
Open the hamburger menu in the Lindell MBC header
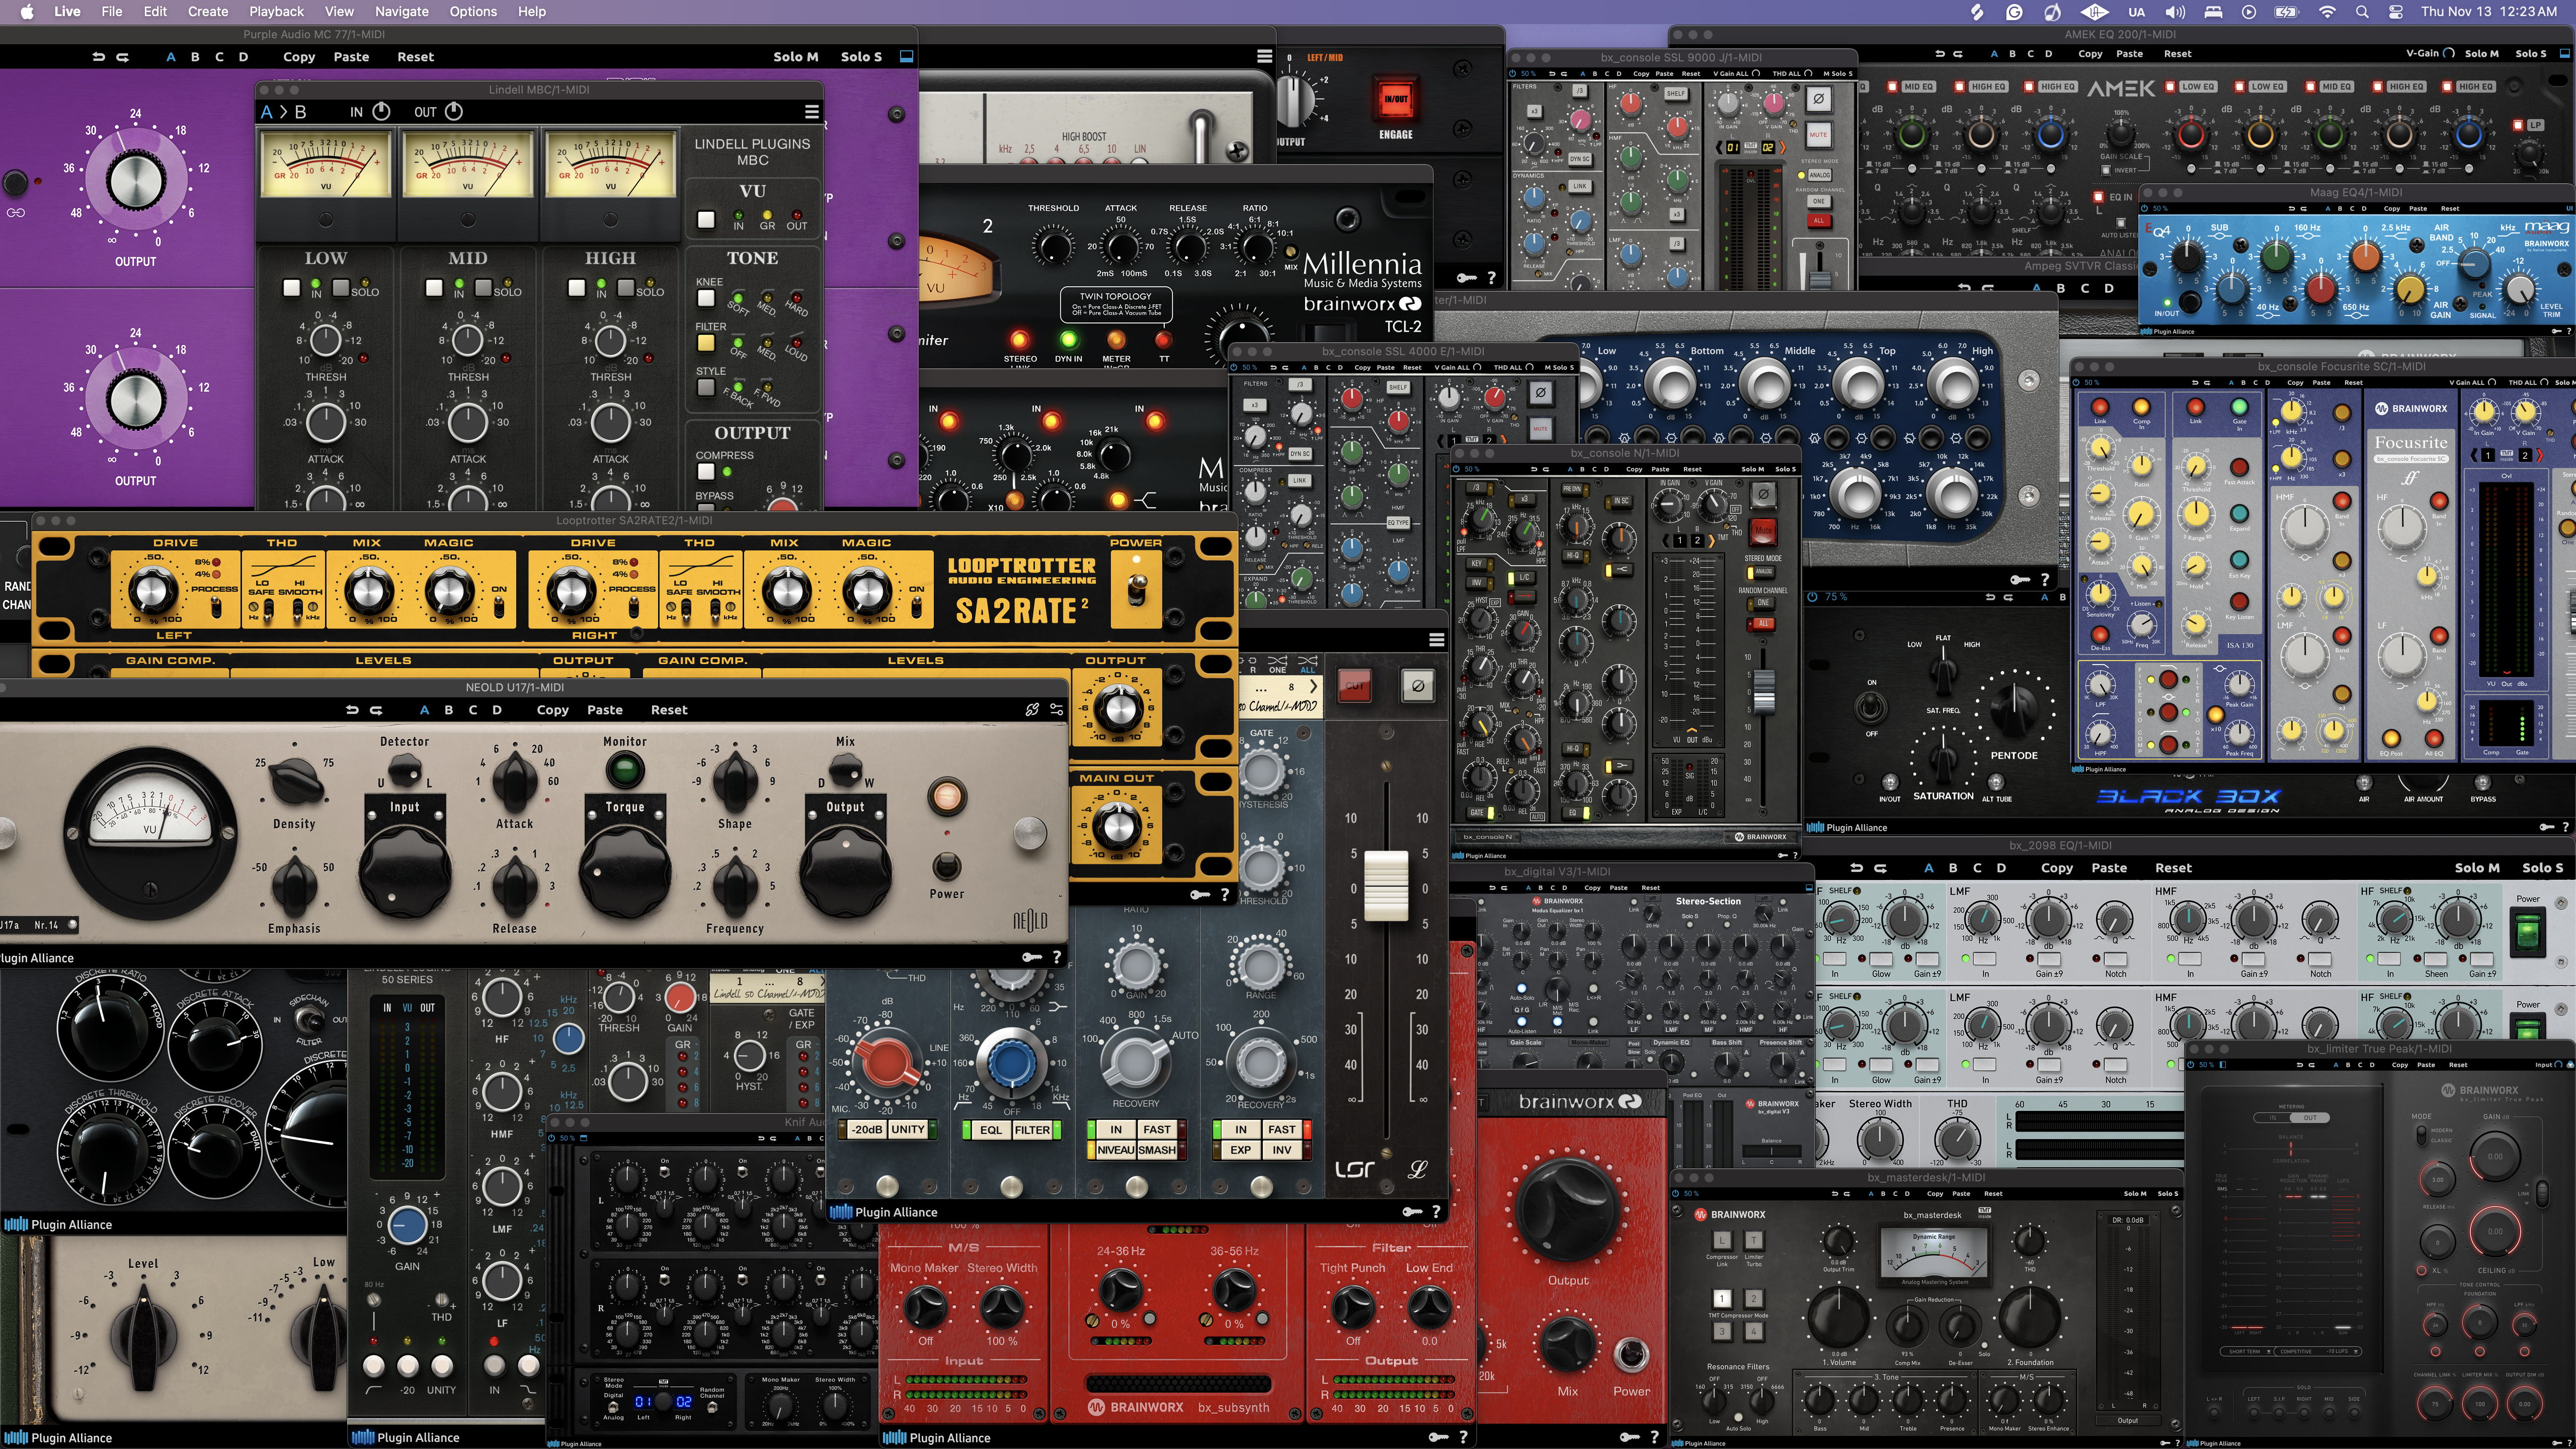click(810, 112)
